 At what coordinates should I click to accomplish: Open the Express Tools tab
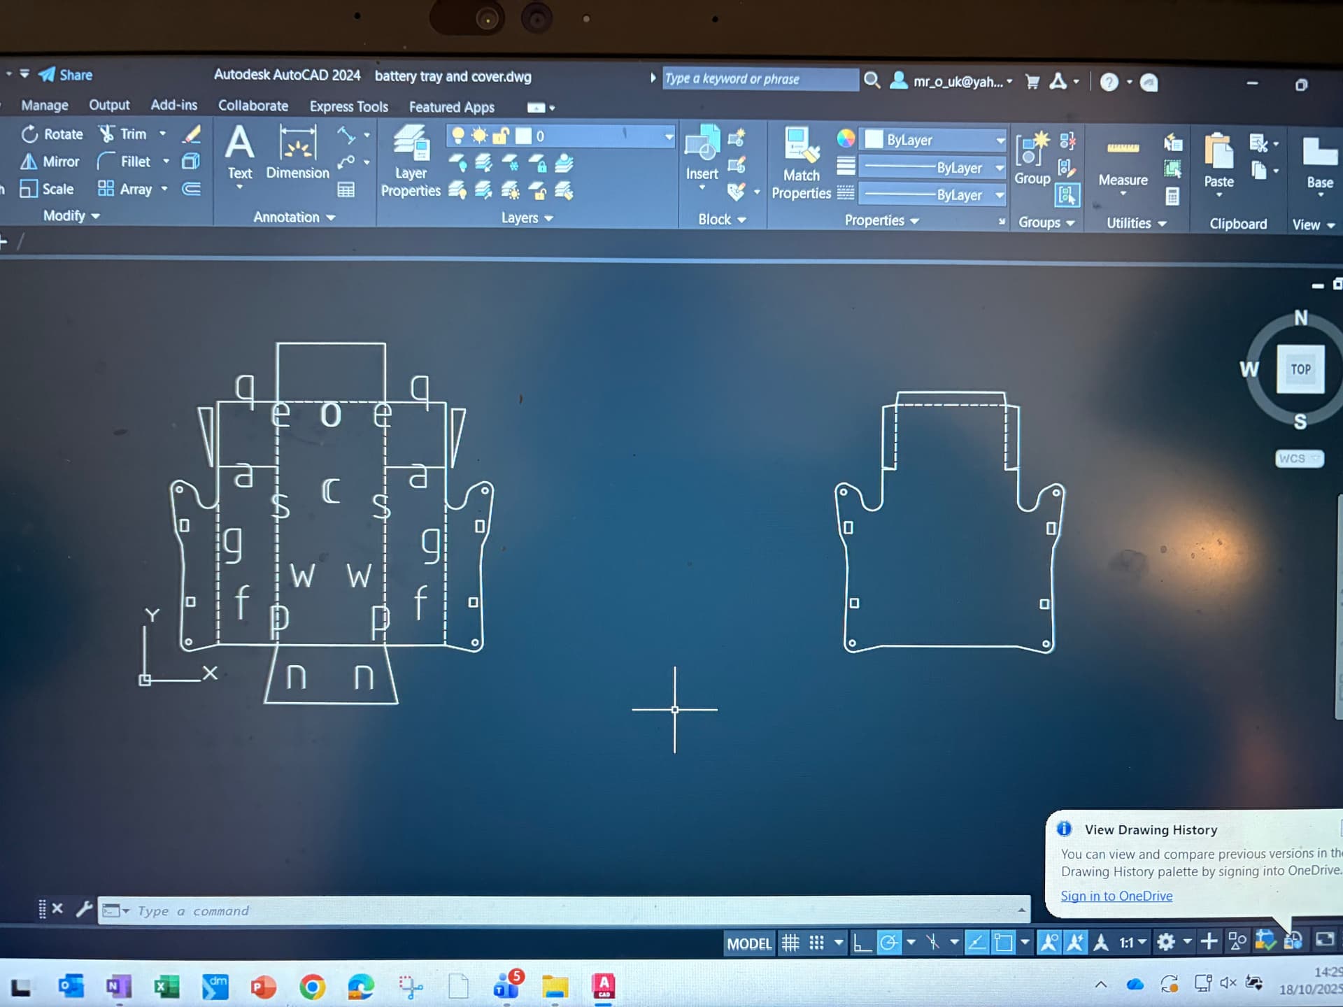pyautogui.click(x=348, y=106)
